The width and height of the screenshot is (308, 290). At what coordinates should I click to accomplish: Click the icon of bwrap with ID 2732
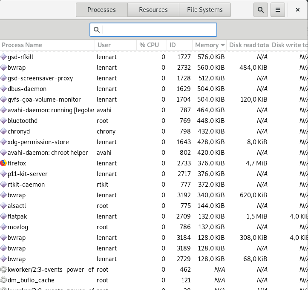pos(3,68)
